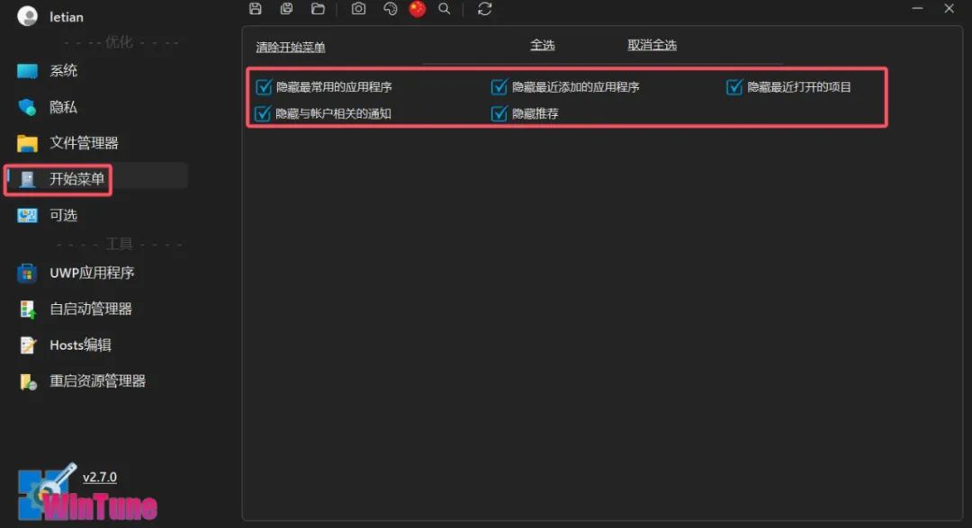Viewport: 972px width, 528px height.
Task: Uncheck 隐藏最近添加的应用程序
Action: click(x=499, y=86)
